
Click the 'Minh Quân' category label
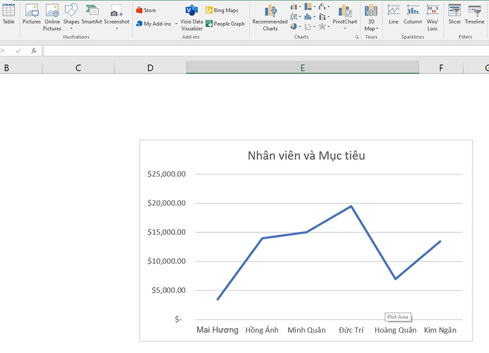[307, 330]
